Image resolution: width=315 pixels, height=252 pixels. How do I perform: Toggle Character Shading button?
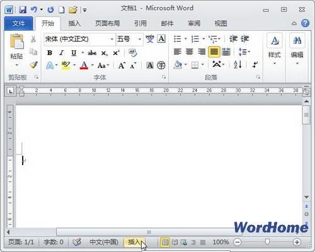pyautogui.click(x=150, y=66)
